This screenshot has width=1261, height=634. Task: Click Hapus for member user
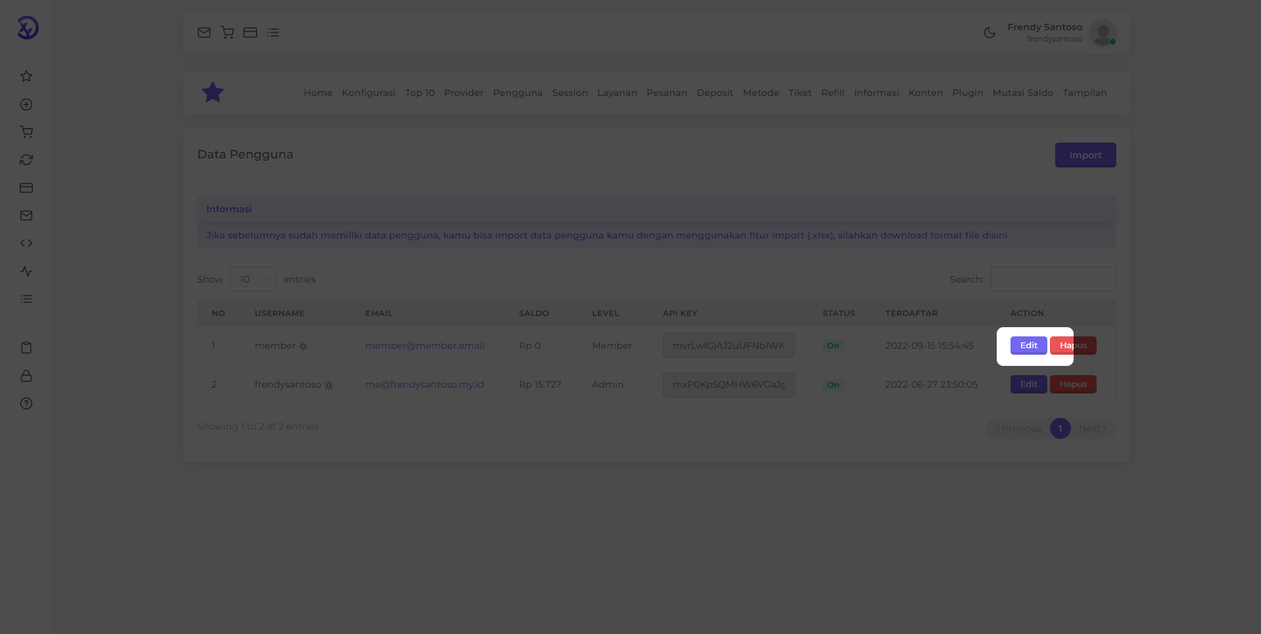pyautogui.click(x=1074, y=346)
